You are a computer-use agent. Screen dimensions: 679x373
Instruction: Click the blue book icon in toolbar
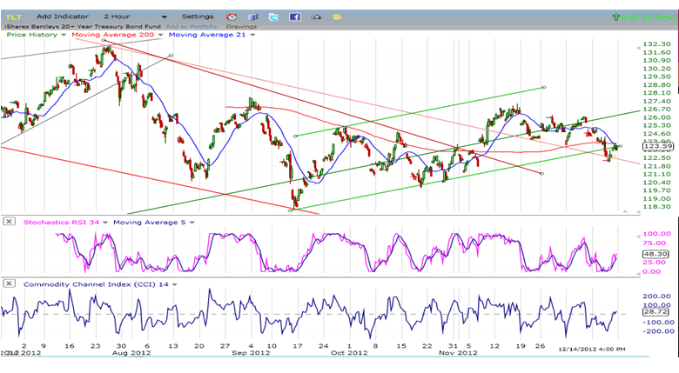(x=253, y=17)
